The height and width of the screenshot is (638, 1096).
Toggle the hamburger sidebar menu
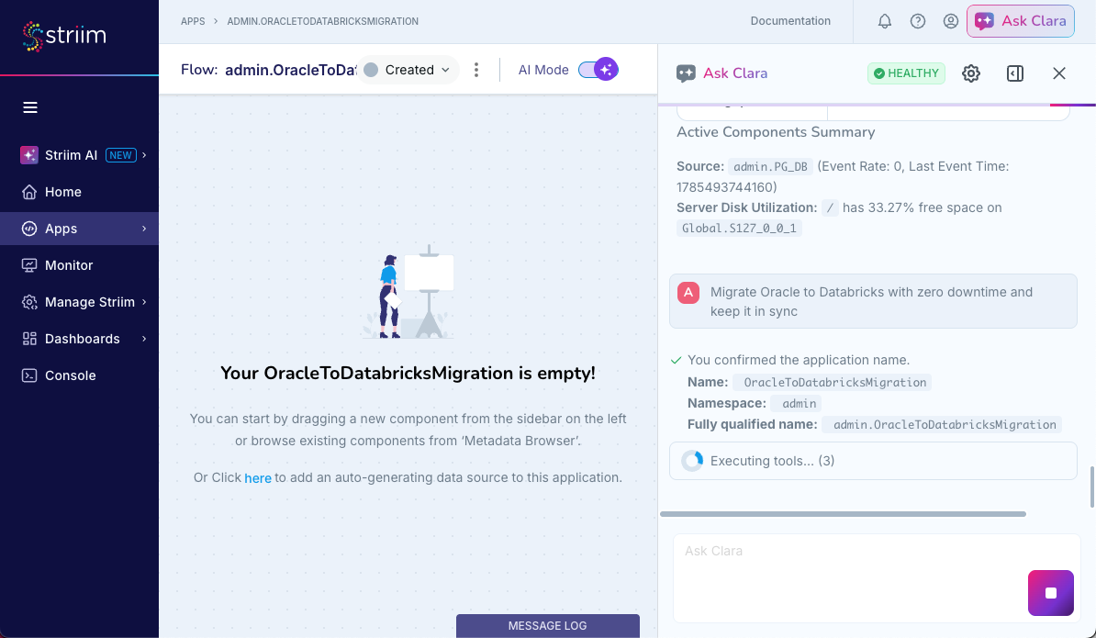point(30,107)
